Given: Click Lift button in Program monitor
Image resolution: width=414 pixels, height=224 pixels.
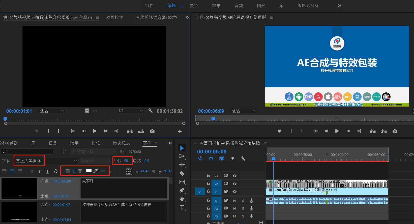Looking at the screenshot, I should (373, 131).
